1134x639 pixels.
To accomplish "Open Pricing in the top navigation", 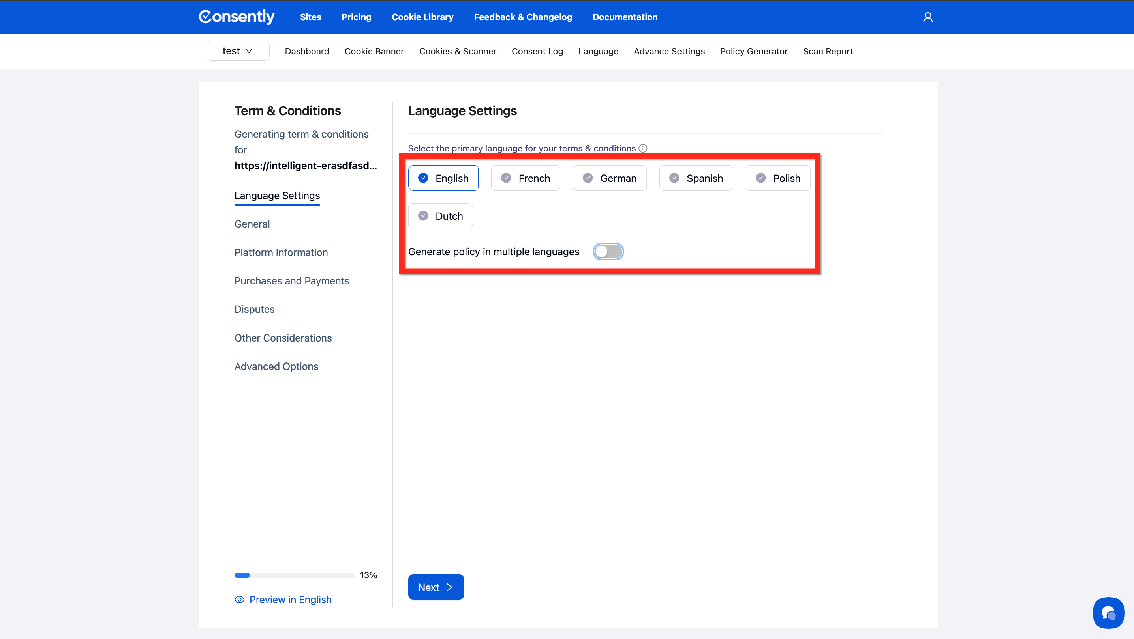I will coord(356,17).
